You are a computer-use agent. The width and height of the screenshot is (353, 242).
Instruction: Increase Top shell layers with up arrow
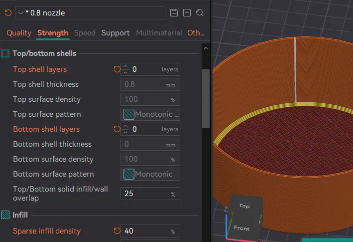[125, 67]
